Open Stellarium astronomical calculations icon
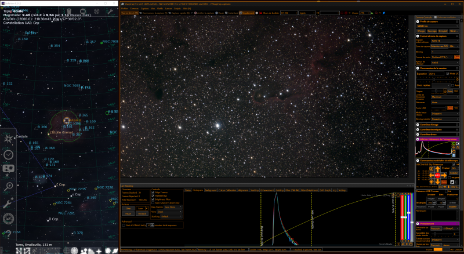This screenshot has height=254, width=464. tap(8, 219)
